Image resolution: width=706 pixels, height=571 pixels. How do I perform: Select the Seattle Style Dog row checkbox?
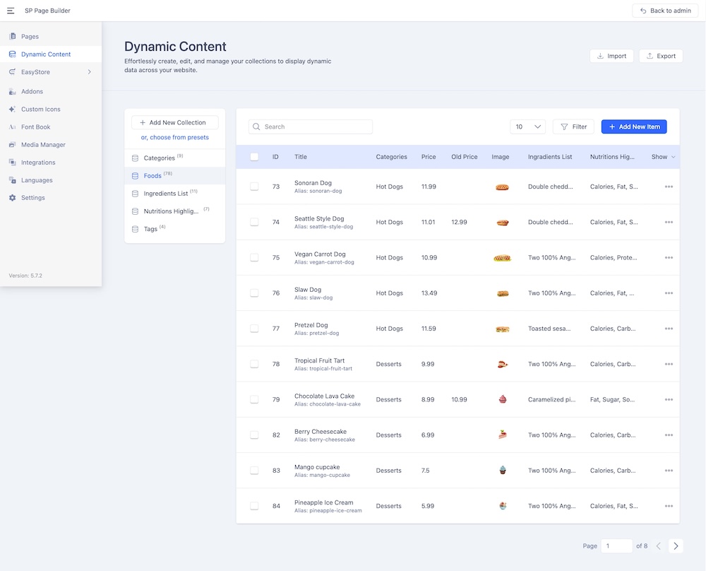pyautogui.click(x=254, y=222)
